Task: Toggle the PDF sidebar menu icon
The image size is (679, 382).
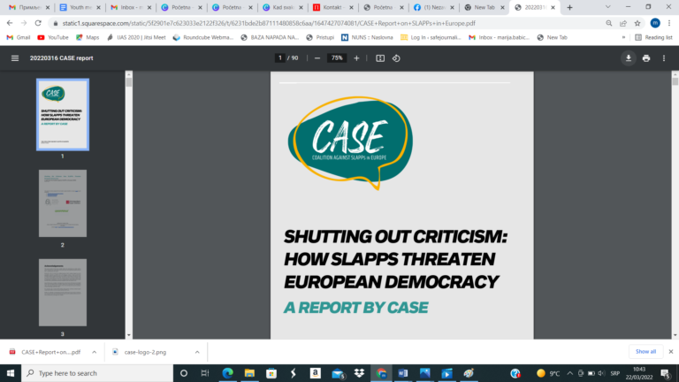Action: click(x=14, y=58)
